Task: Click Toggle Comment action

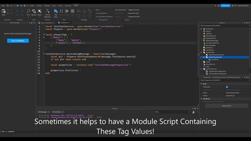Action: 134,10
